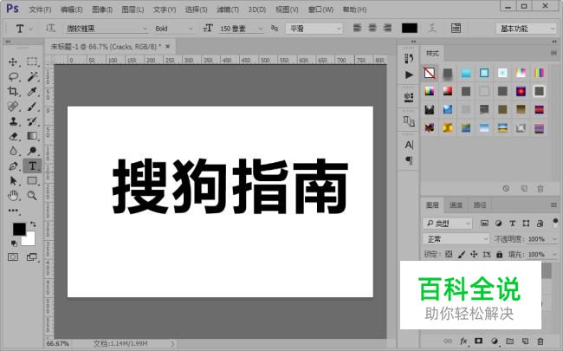Select the Spot Healing Brush tool
Screen dimensions: 563x351
coord(13,107)
